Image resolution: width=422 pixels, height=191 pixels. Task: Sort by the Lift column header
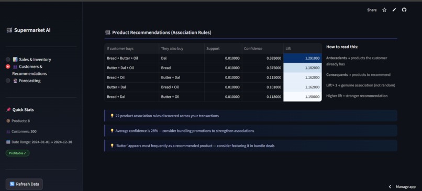tap(303, 49)
